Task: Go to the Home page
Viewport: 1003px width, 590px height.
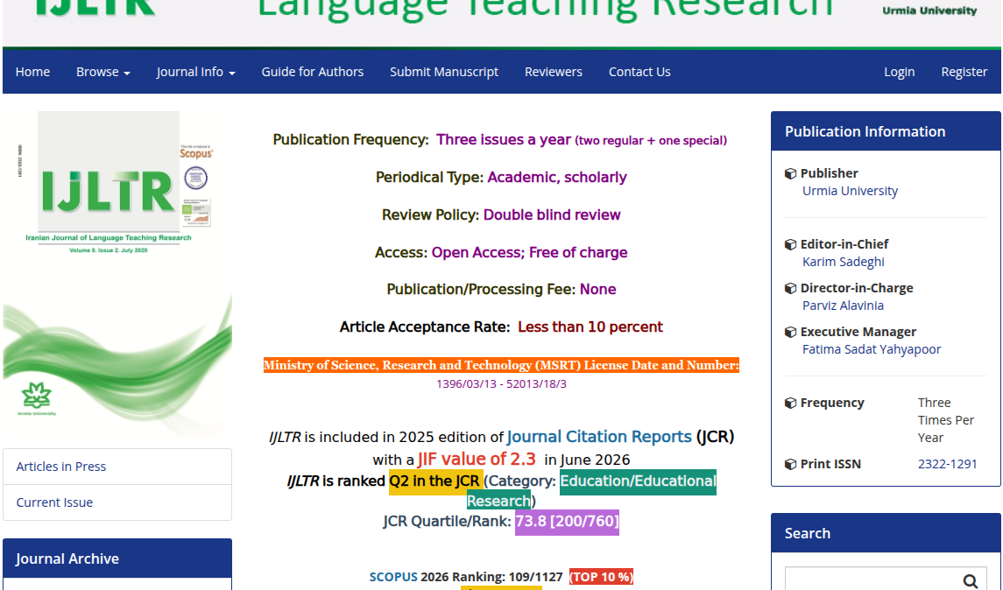Action: pos(32,73)
